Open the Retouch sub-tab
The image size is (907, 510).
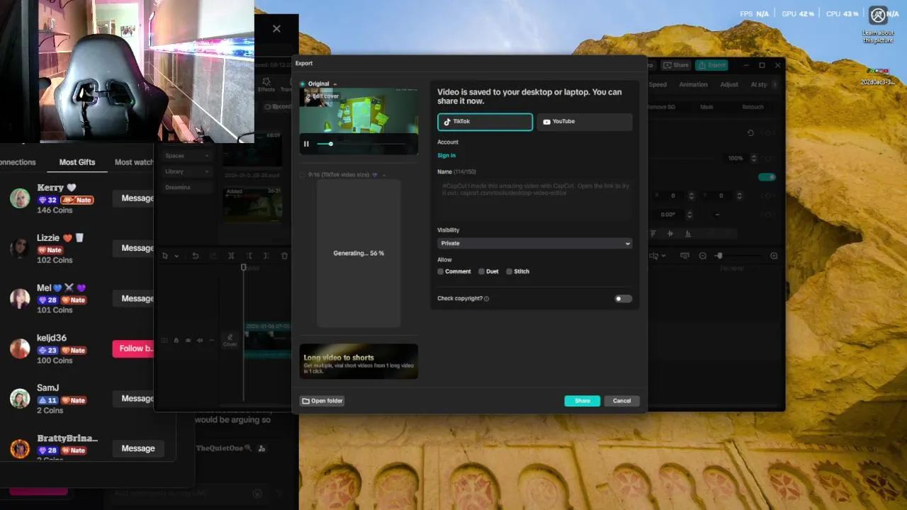click(753, 107)
